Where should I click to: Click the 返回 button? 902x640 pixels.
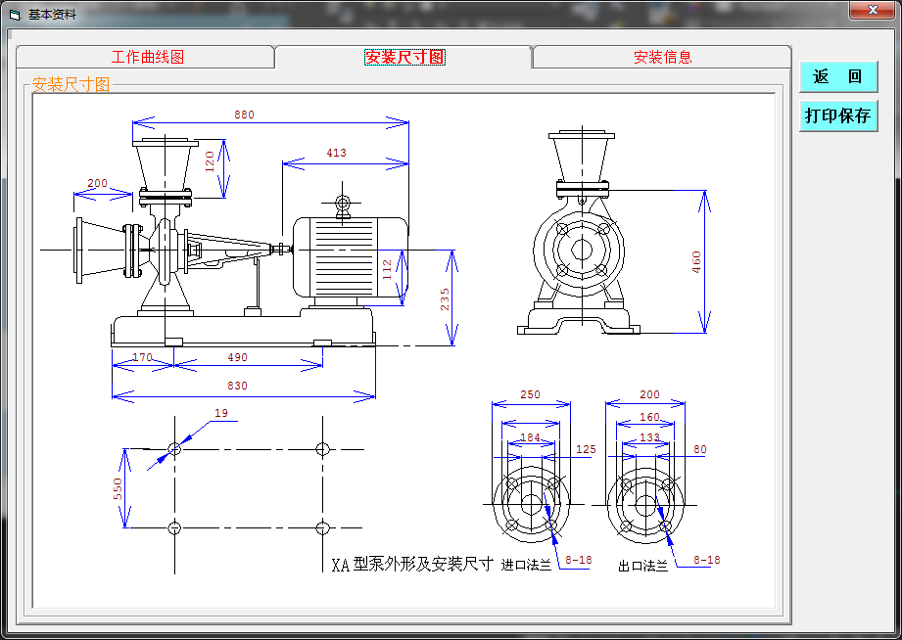(838, 76)
